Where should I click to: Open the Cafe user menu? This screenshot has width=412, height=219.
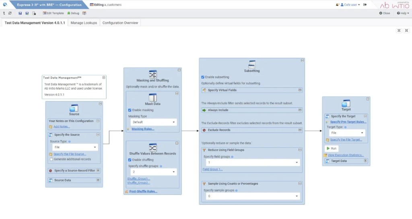350,5
